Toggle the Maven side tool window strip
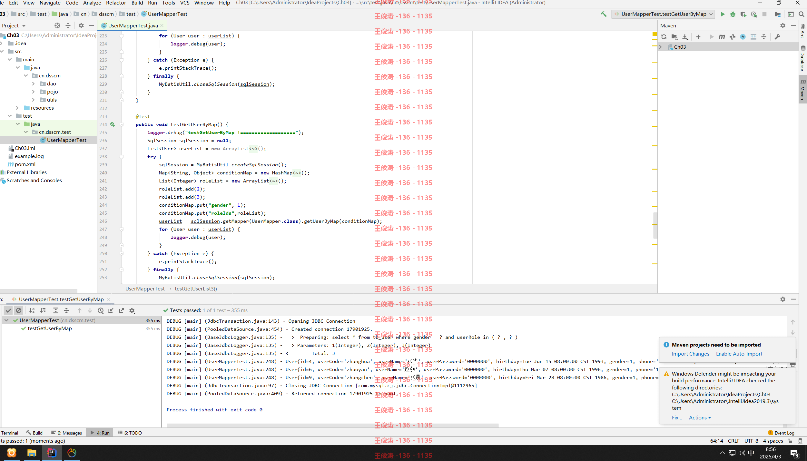This screenshot has width=807, height=461. 803,89
